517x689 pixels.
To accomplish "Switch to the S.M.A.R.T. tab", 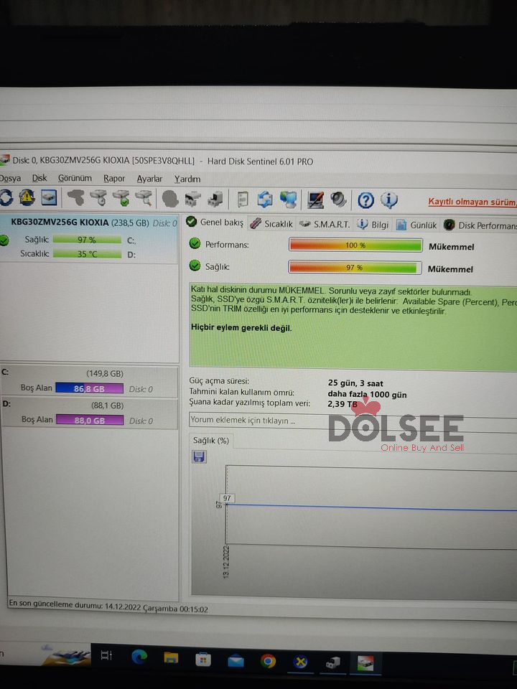I will [x=325, y=224].
